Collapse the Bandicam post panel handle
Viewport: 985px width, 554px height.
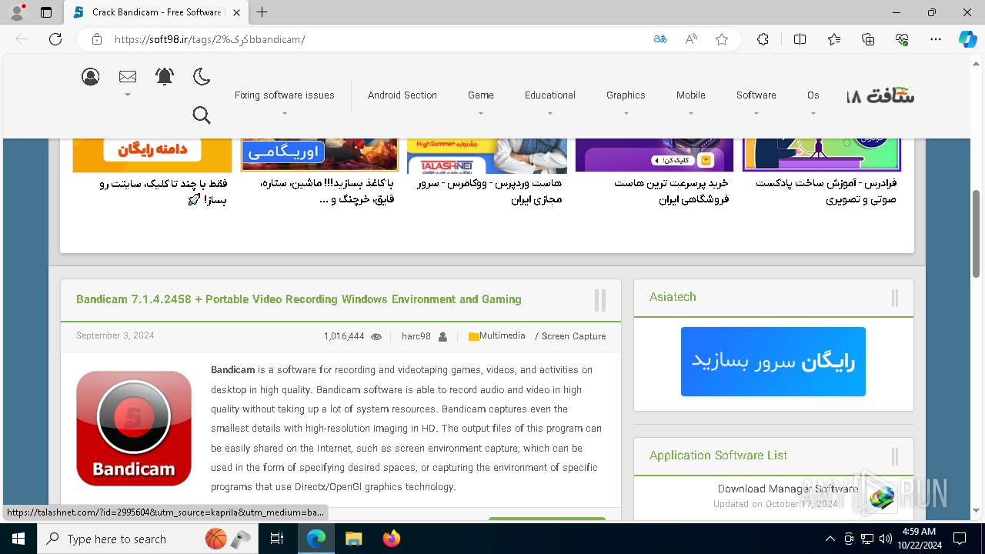(x=600, y=300)
